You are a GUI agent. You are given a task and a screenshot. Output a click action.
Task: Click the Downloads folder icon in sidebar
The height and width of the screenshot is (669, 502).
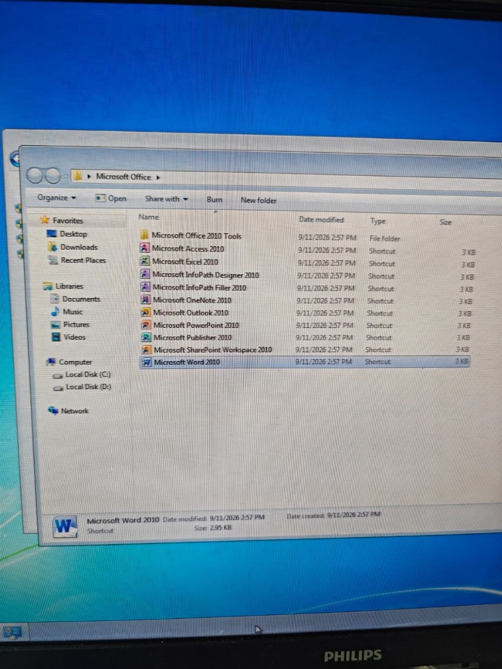[x=52, y=247]
